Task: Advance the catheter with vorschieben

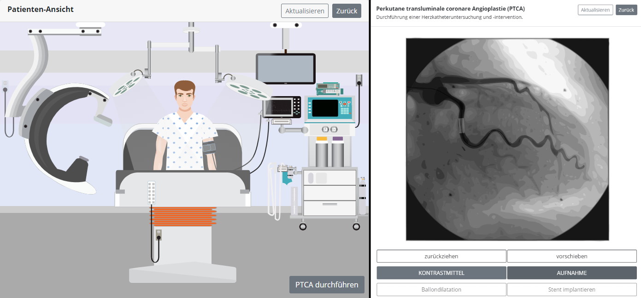Action: (x=572, y=256)
